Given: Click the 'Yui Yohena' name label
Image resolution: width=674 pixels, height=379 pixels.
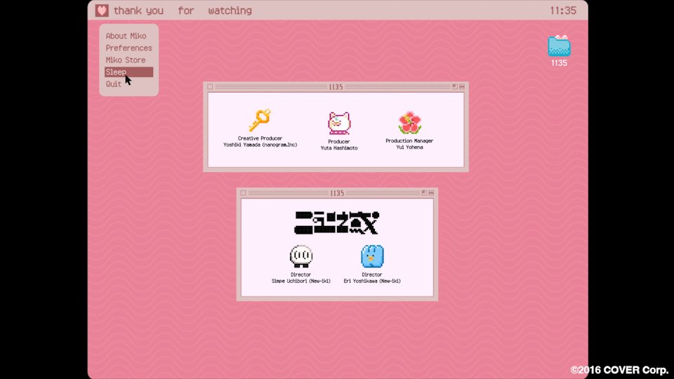Looking at the screenshot, I should (409, 147).
